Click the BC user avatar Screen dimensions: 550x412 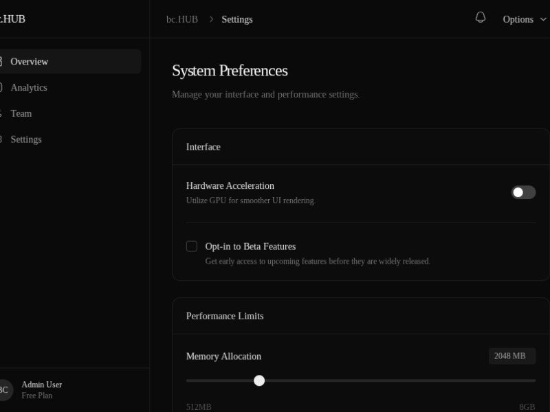coord(3,390)
